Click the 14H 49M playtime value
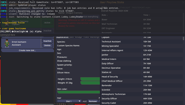The image size is (185, 105). (148, 77)
